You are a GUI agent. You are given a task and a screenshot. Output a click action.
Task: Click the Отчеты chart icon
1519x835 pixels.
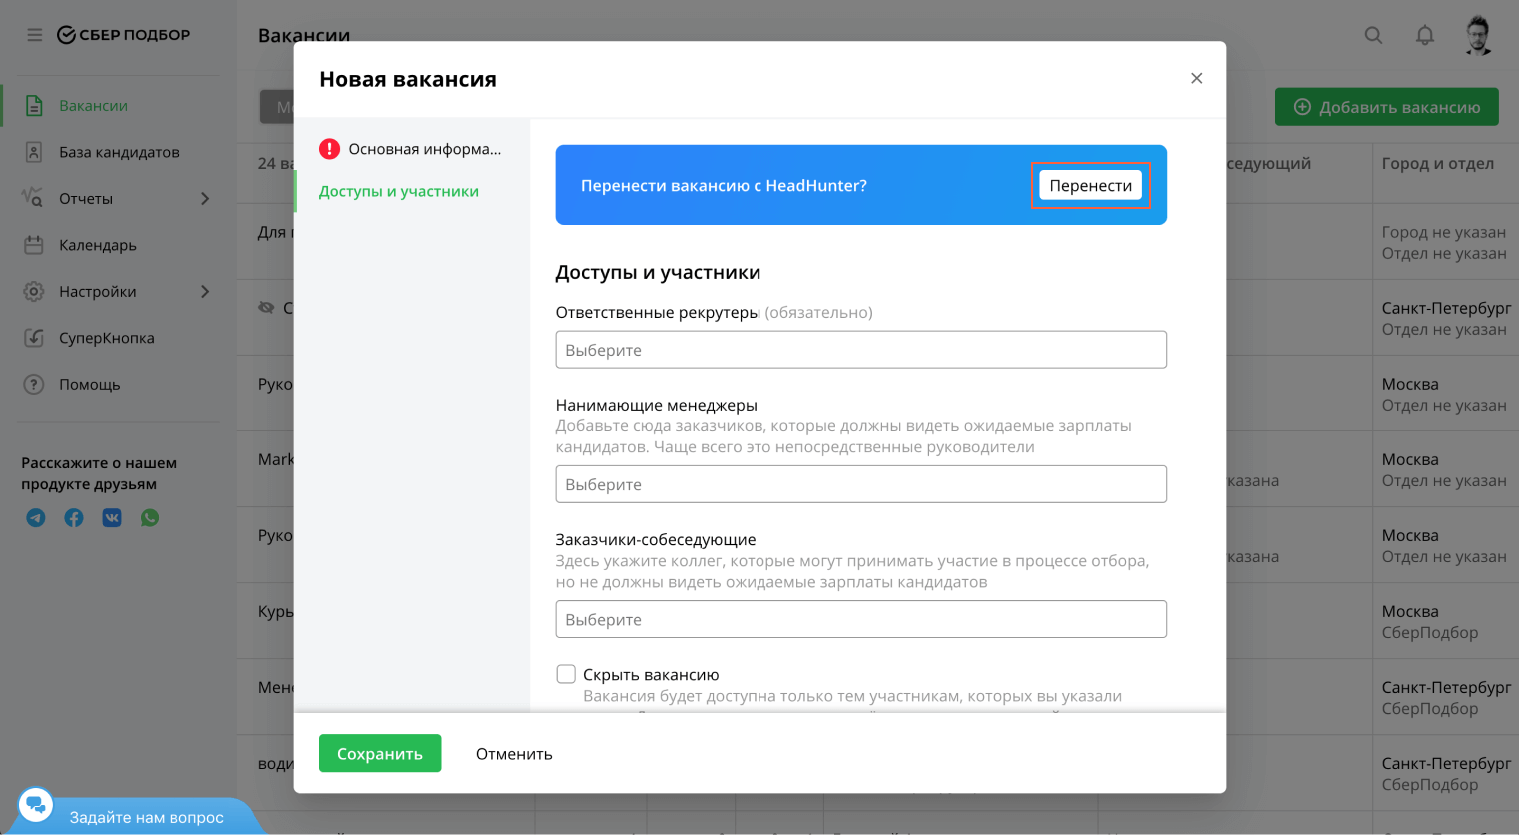tap(33, 198)
